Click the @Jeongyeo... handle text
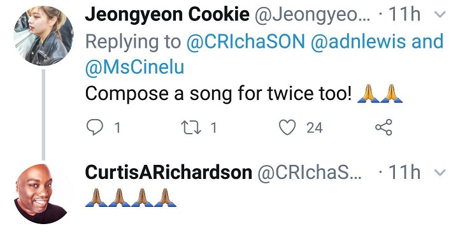Viewport: 451px width, 233px height. [x=313, y=15]
